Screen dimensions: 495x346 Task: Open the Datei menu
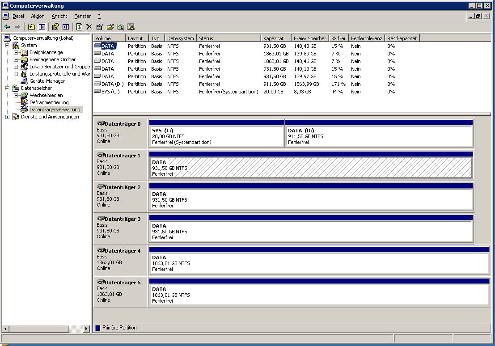(18, 16)
